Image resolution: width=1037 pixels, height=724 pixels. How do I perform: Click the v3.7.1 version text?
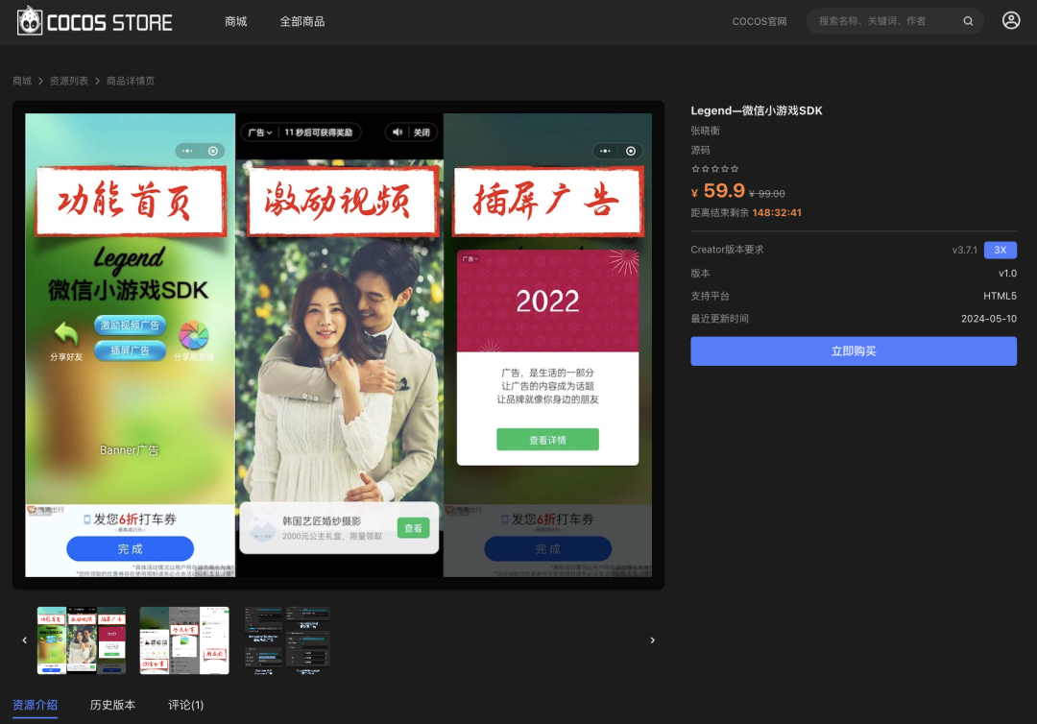pyautogui.click(x=964, y=250)
